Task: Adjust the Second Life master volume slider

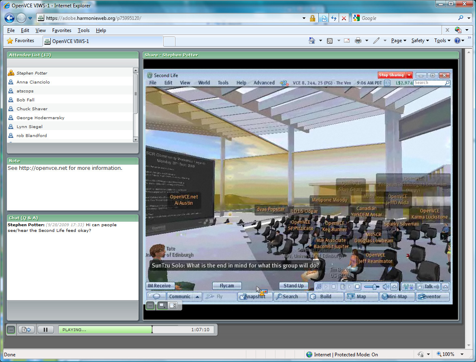Action: click(x=372, y=286)
